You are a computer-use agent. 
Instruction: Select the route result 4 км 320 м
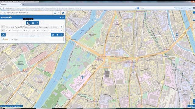[x=32, y=39]
